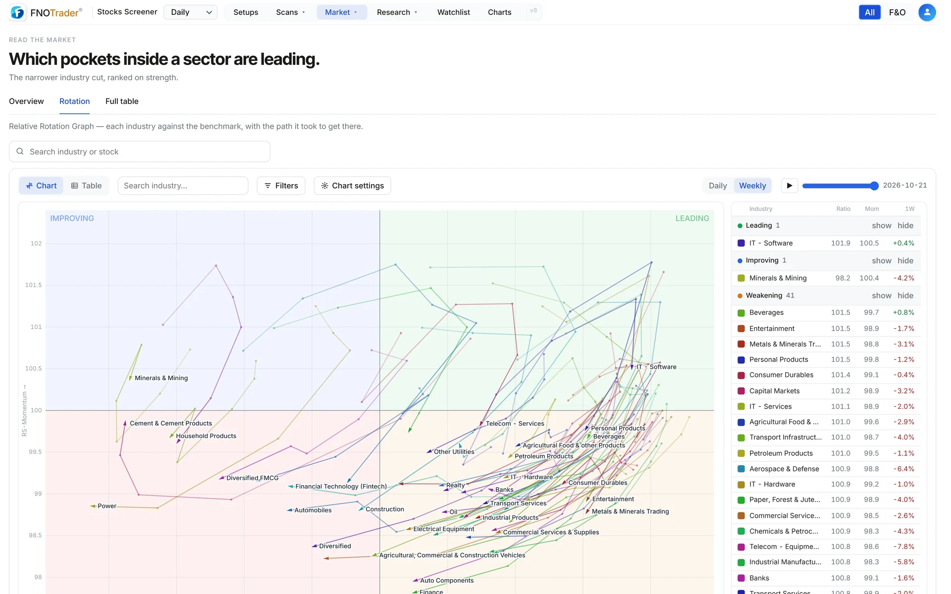This screenshot has width=951, height=594.
Task: Select the All segment filter
Action: (x=870, y=12)
